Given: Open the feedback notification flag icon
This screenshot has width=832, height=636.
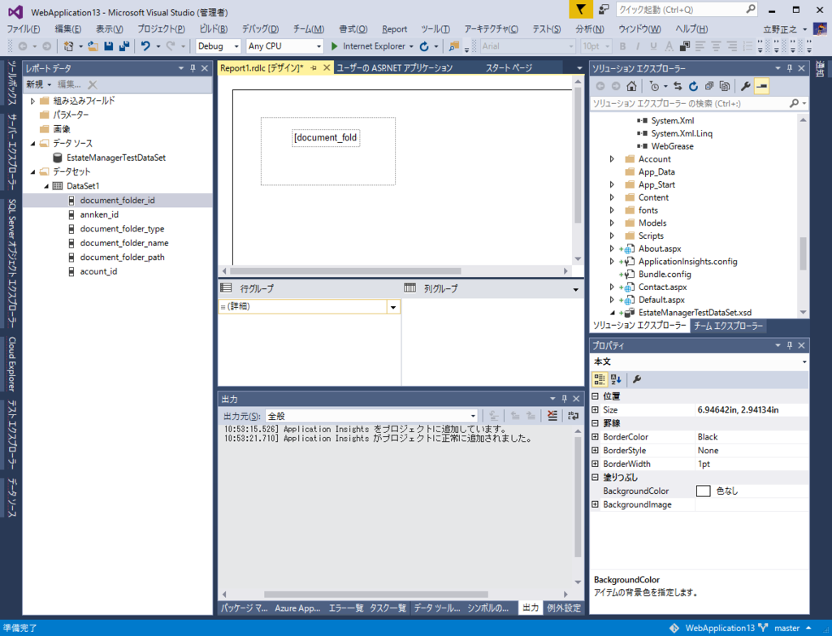Looking at the screenshot, I should pos(580,10).
